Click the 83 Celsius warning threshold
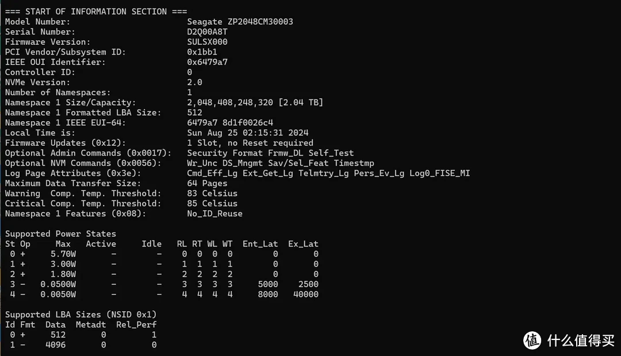The image size is (621, 356). pos(212,194)
